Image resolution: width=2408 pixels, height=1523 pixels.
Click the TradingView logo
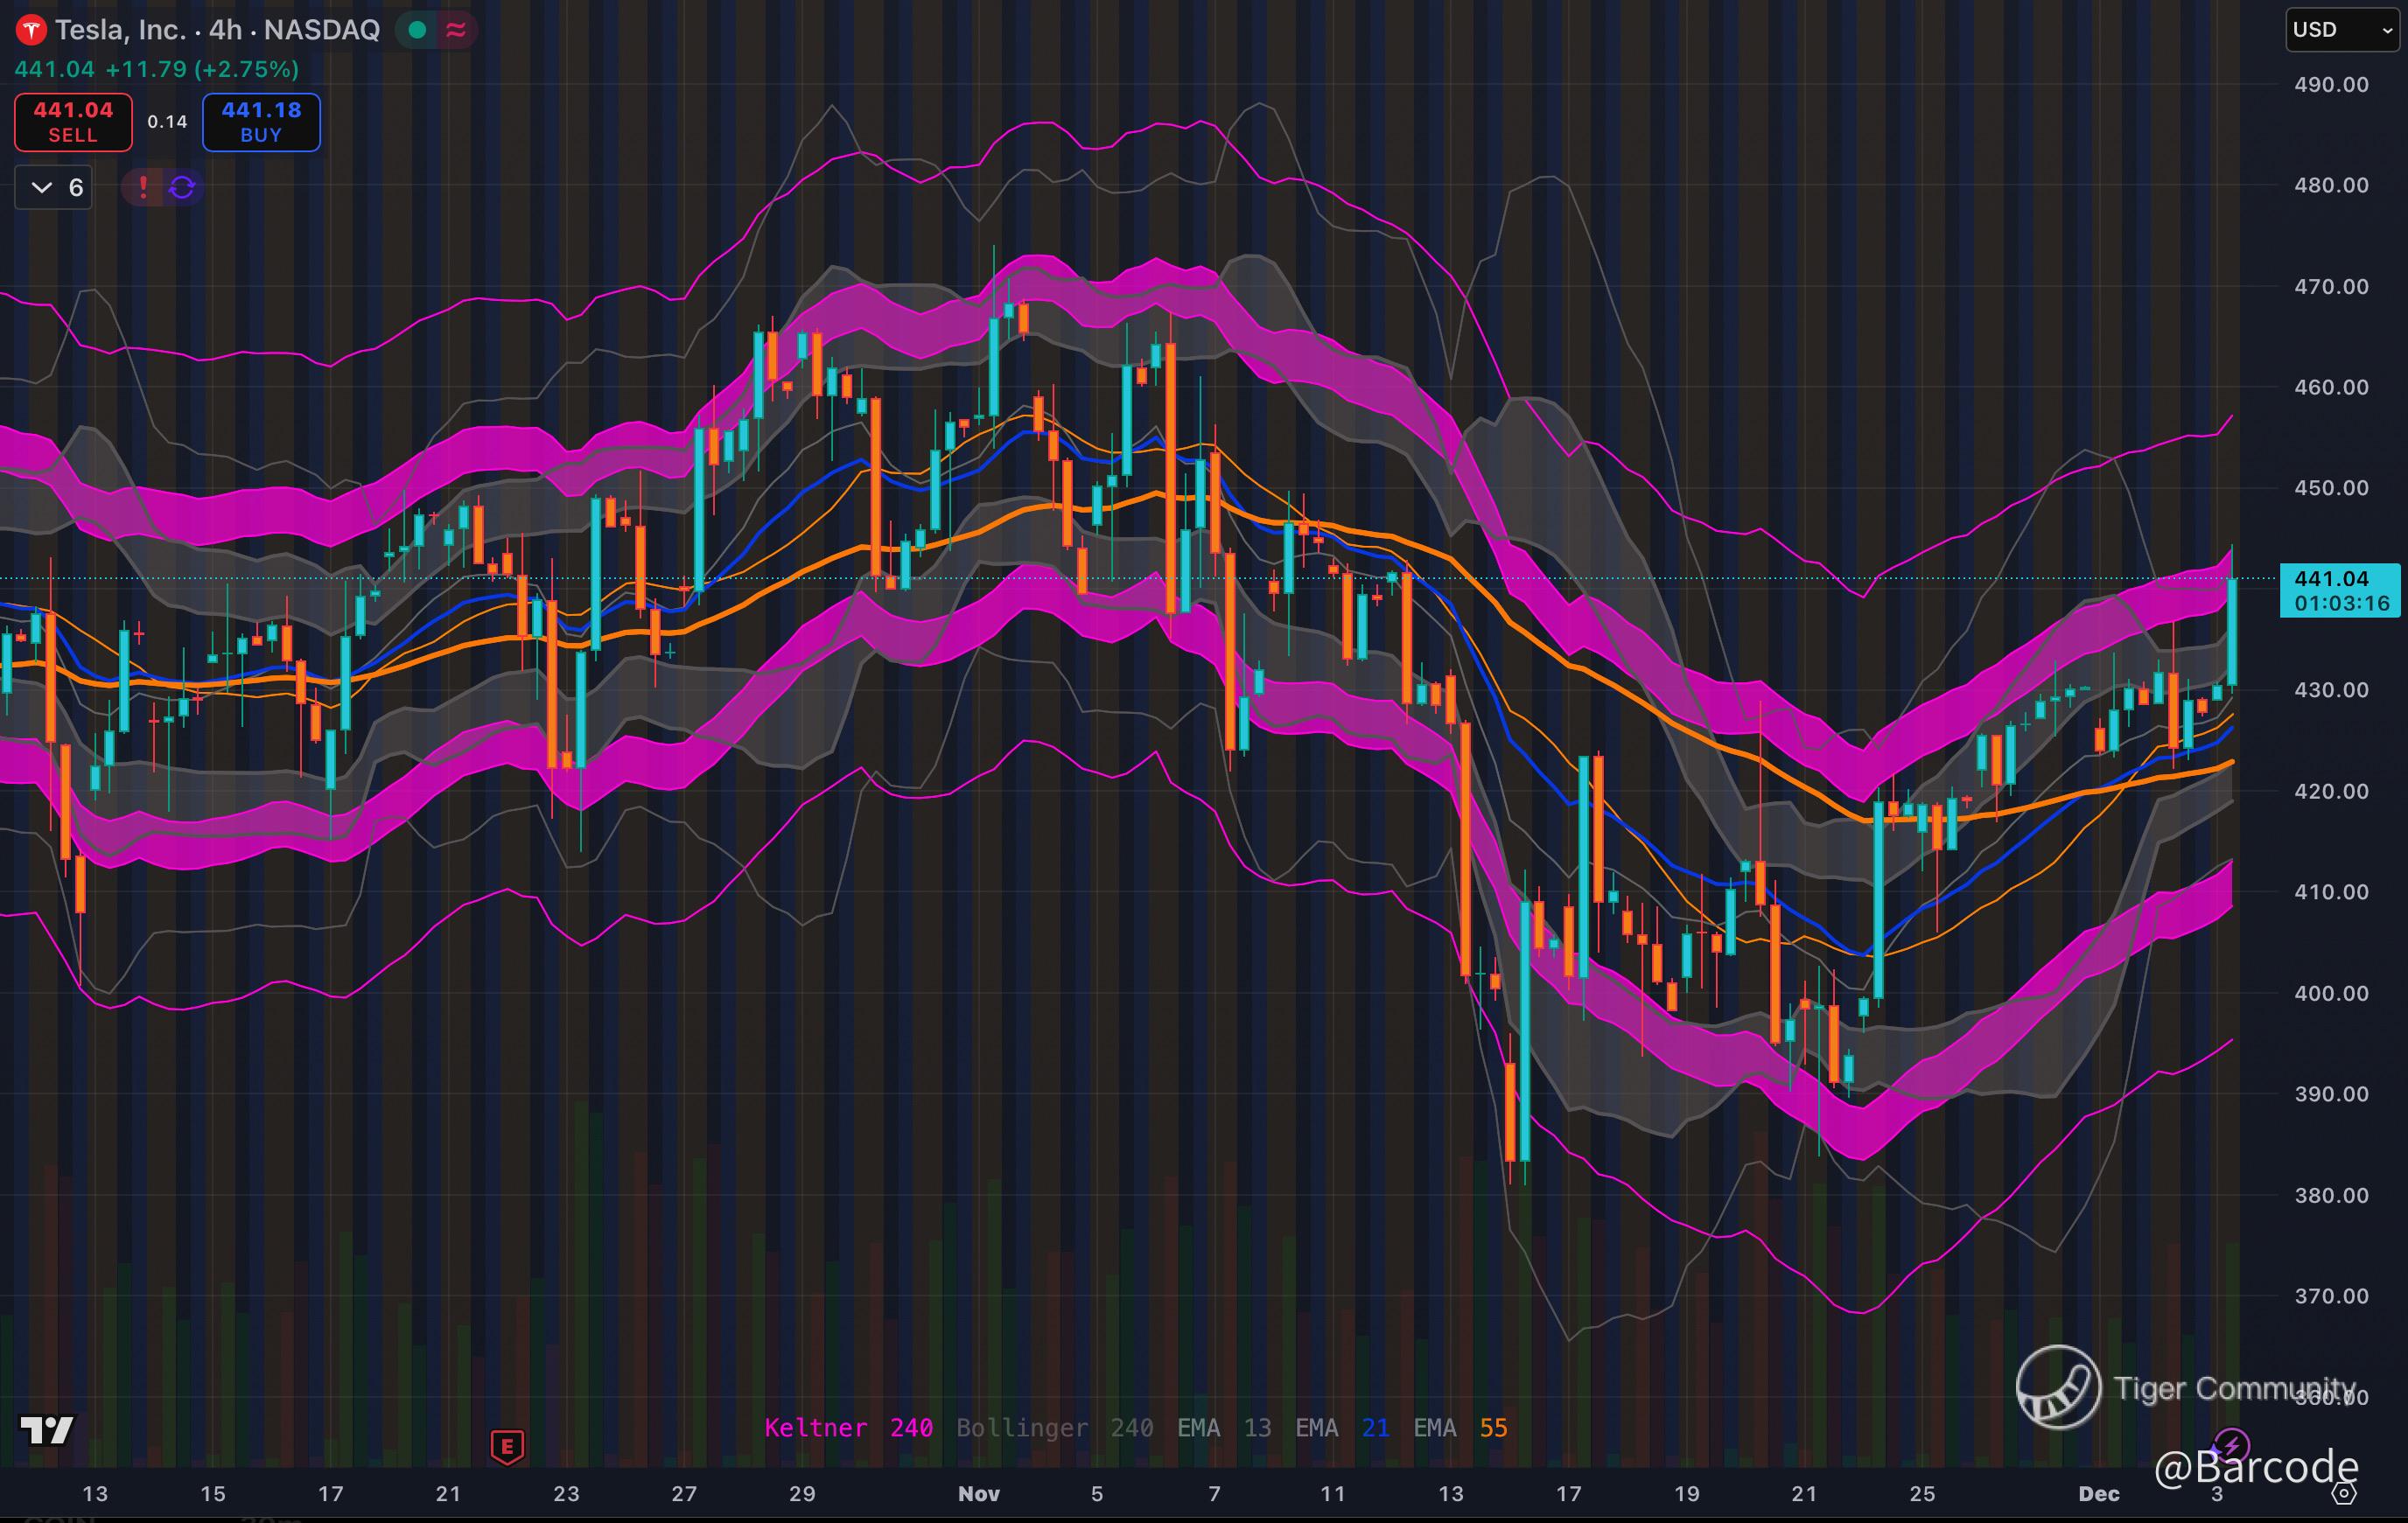pyautogui.click(x=47, y=1430)
